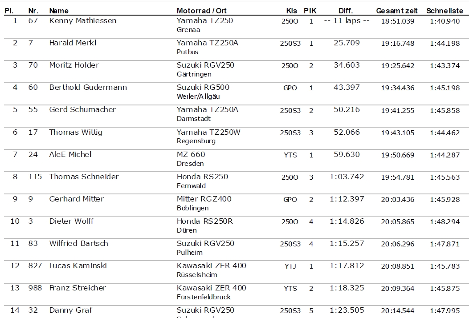The image size is (469, 318).
Task: Select the Mitter RGZ400 motorcycle text
Action: click(x=204, y=199)
